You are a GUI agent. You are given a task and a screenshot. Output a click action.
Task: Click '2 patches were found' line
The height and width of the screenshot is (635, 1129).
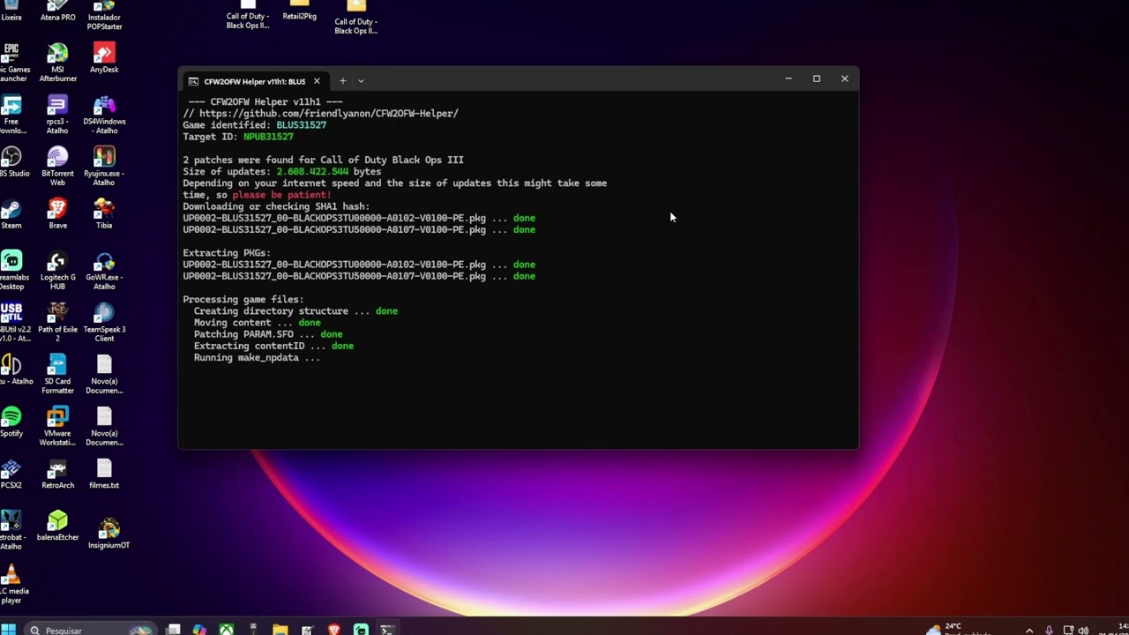(323, 160)
